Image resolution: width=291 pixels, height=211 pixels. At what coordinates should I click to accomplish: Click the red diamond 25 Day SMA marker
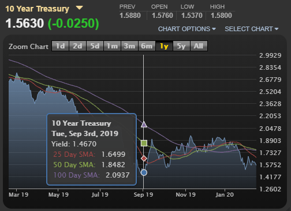click(144, 159)
